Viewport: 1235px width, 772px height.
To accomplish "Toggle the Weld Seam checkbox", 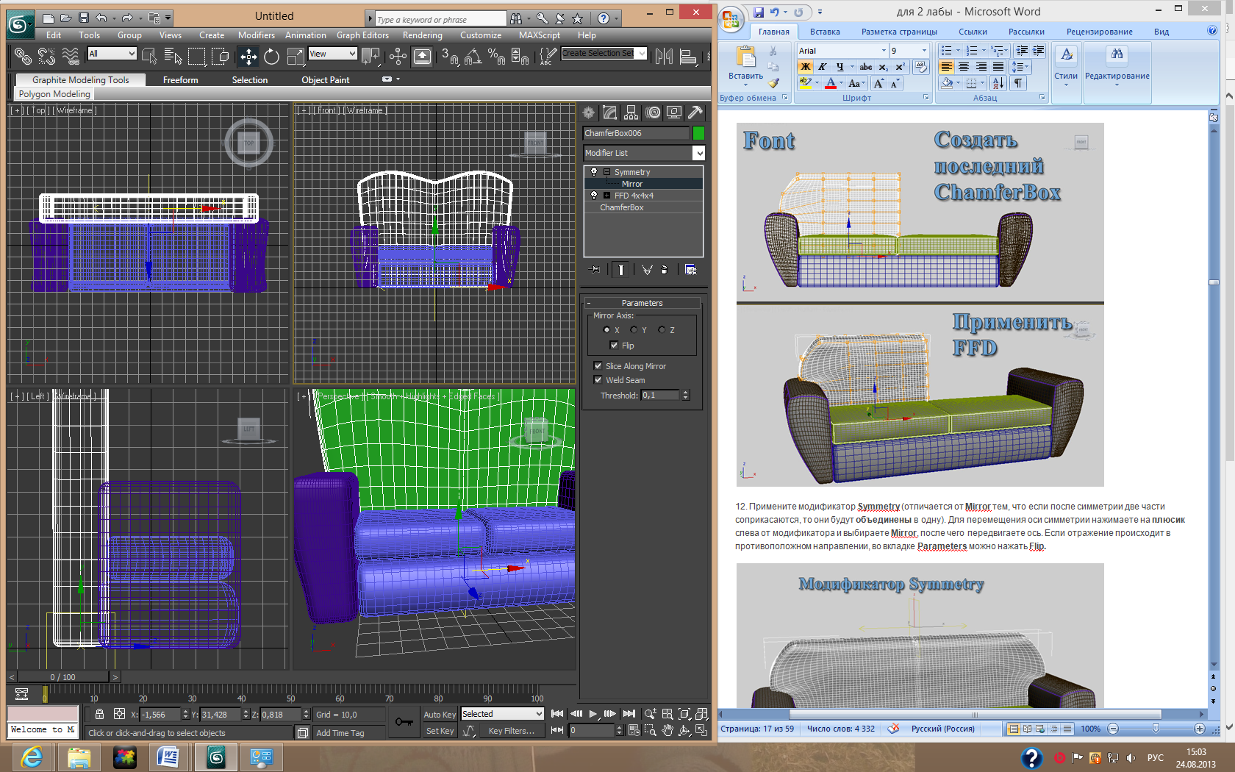I will (598, 379).
